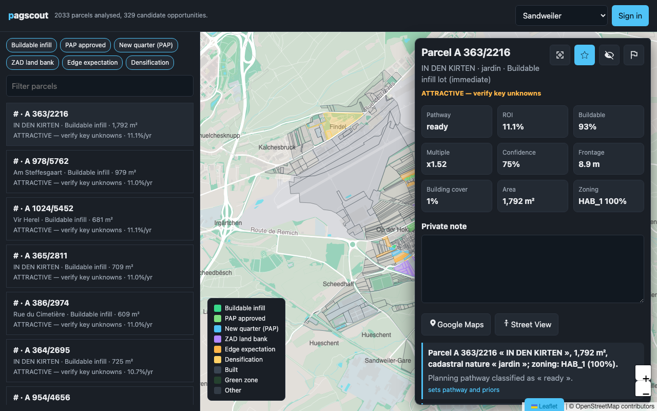Toggle Edge expectation filter chip
657x411 pixels.
click(x=92, y=63)
